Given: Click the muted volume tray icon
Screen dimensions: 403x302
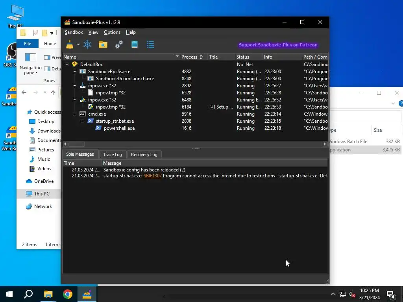Looking at the screenshot, I should click(x=352, y=295).
